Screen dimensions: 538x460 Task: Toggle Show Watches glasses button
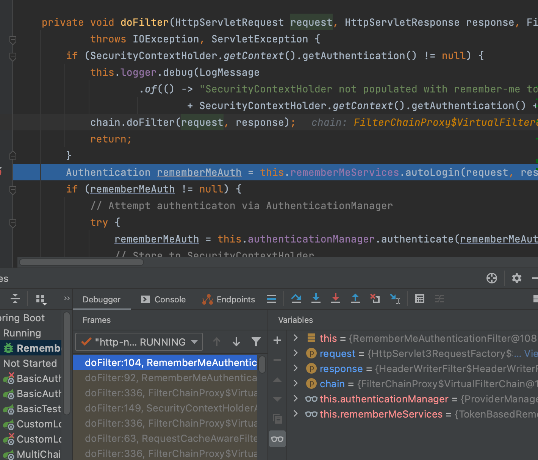277,439
